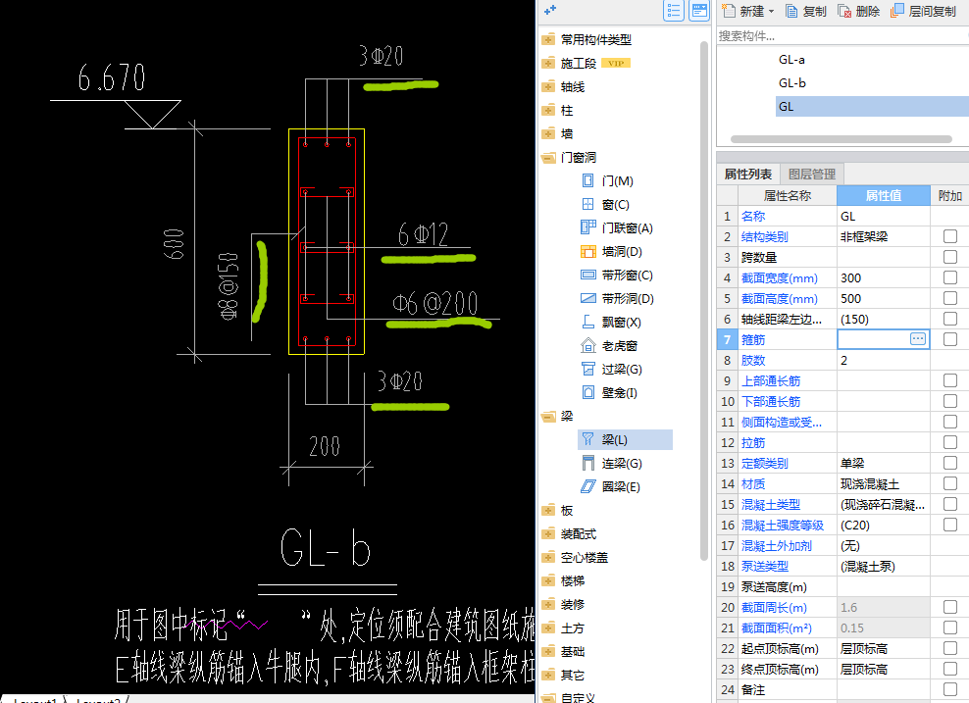The width and height of the screenshot is (969, 703).
Task: Select the 过梁(G) lintel component
Action: (x=612, y=370)
